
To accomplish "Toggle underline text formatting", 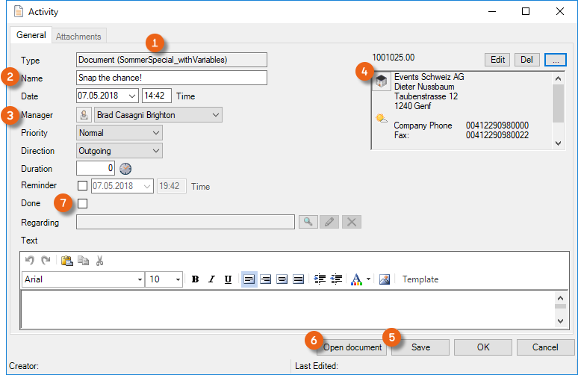I will tap(227, 279).
